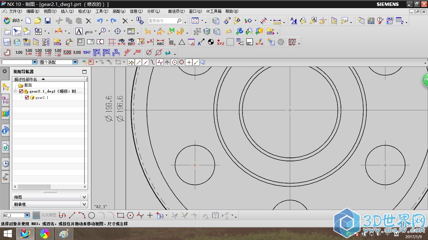The width and height of the screenshot is (428, 240).
Task: Open the A2_1 sheet dropdown
Action: (x=27, y=215)
